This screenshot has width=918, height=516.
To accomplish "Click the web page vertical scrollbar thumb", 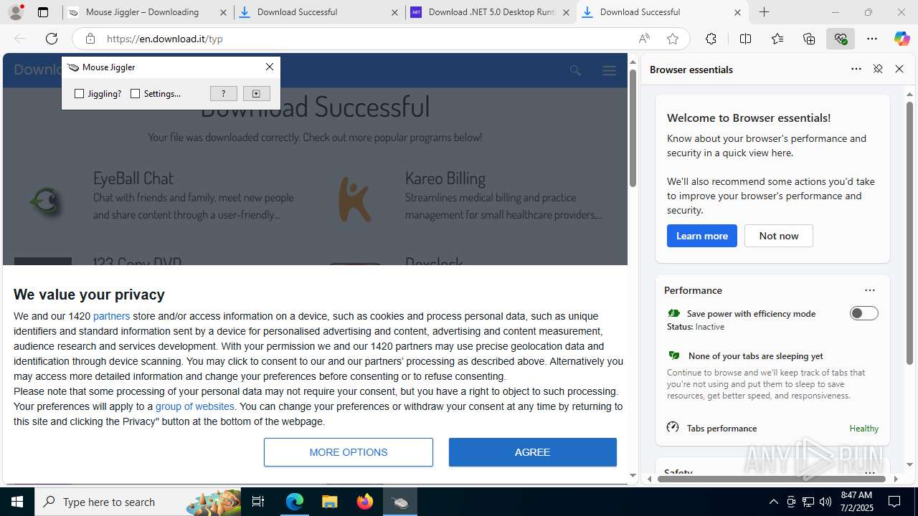I will (x=633, y=129).
